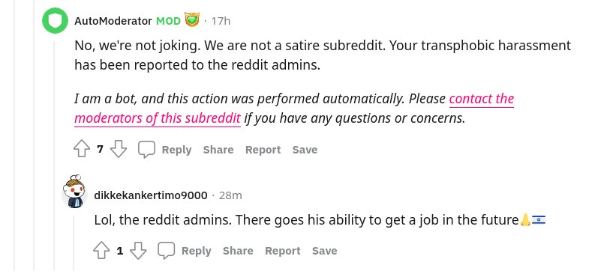Click the AutoModerator green shield avatar
Image resolution: width=595 pixels, height=274 pixels.
55,20
